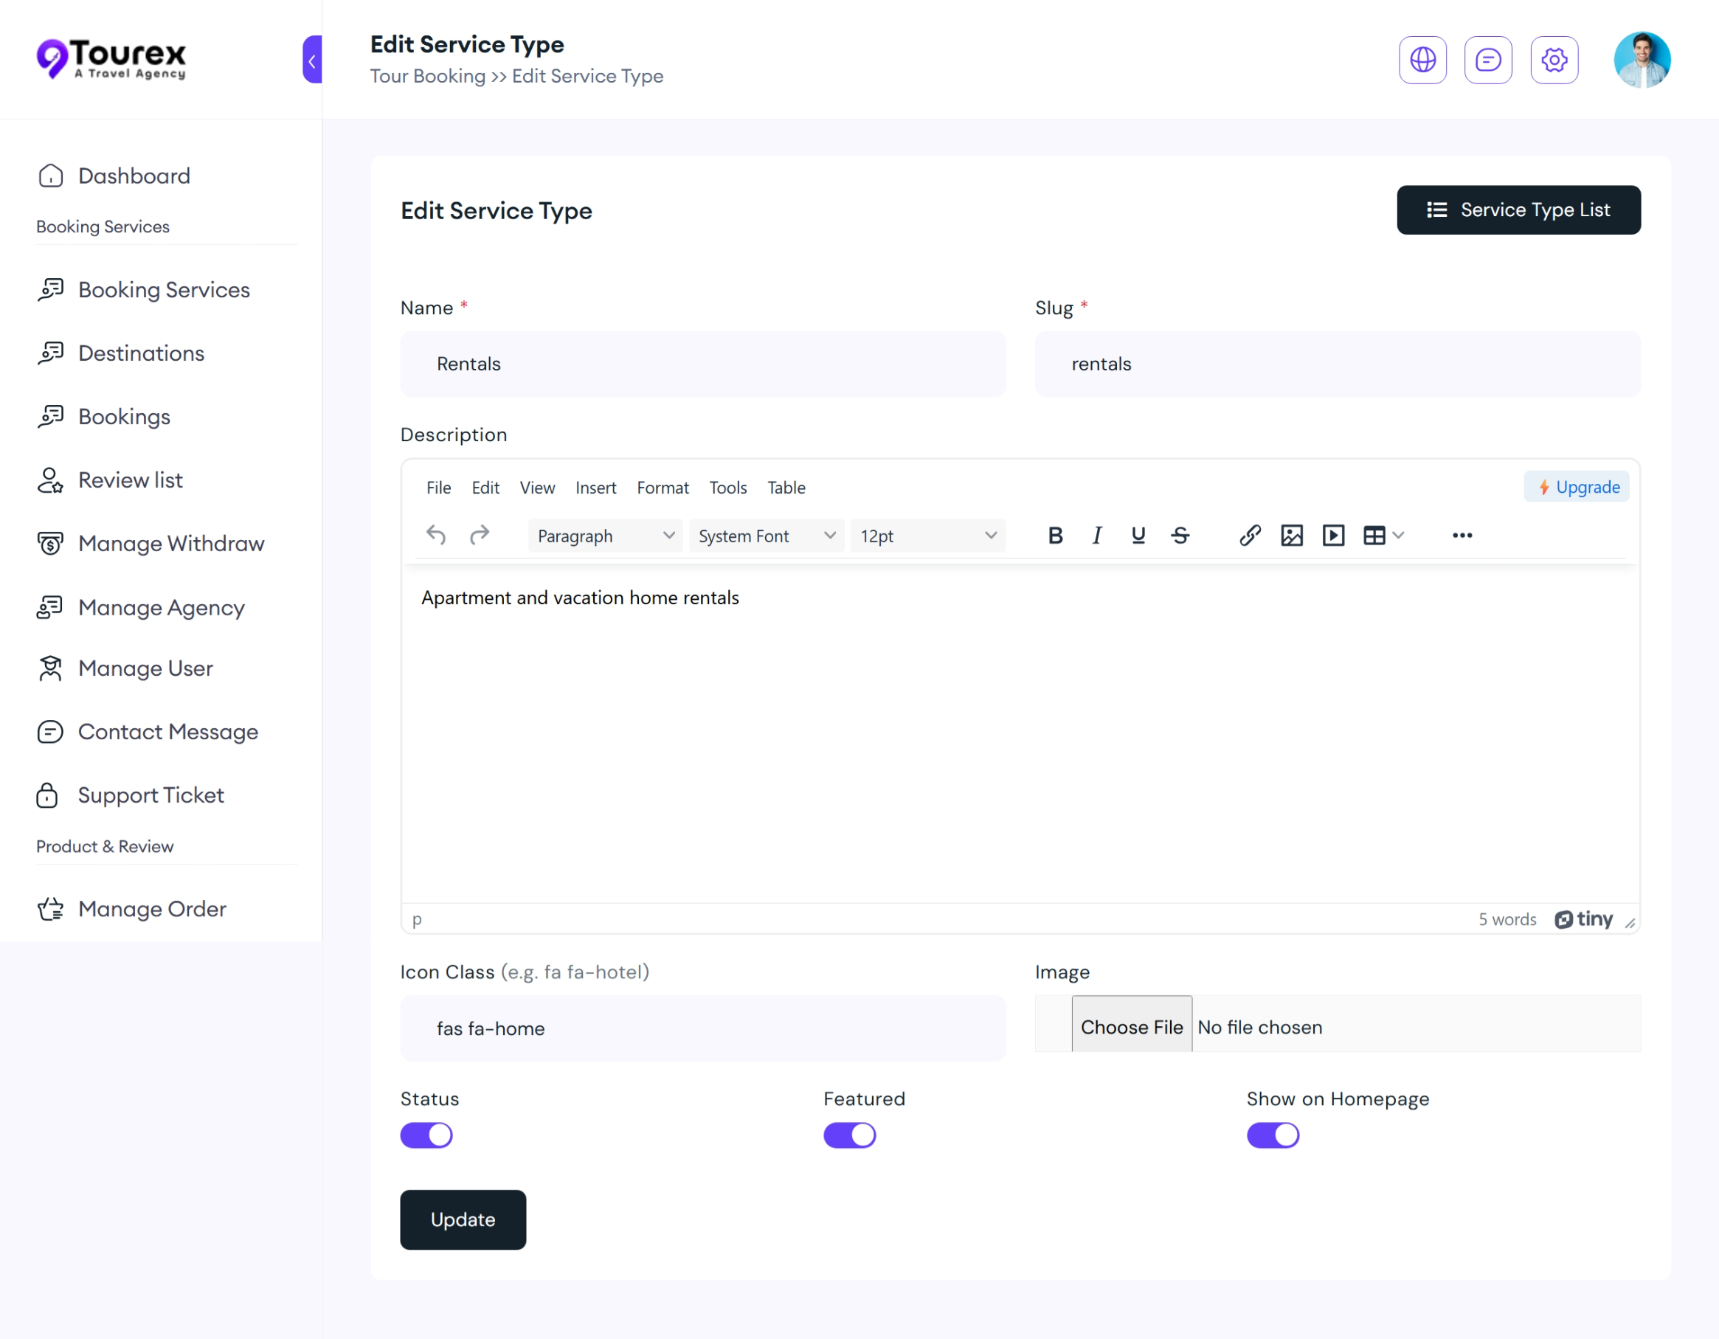The width and height of the screenshot is (1719, 1339).
Task: Insert a link using toolbar icon
Action: point(1249,536)
